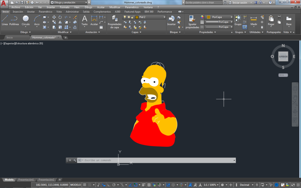Click the Grupo tool icon
The height and width of the screenshot is (188, 301).
238,20
